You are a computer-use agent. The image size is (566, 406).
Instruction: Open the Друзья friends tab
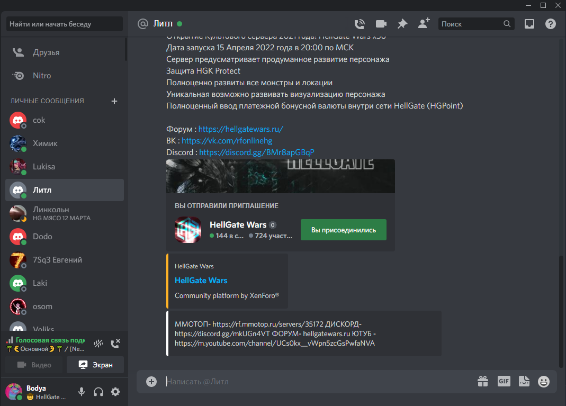point(65,52)
